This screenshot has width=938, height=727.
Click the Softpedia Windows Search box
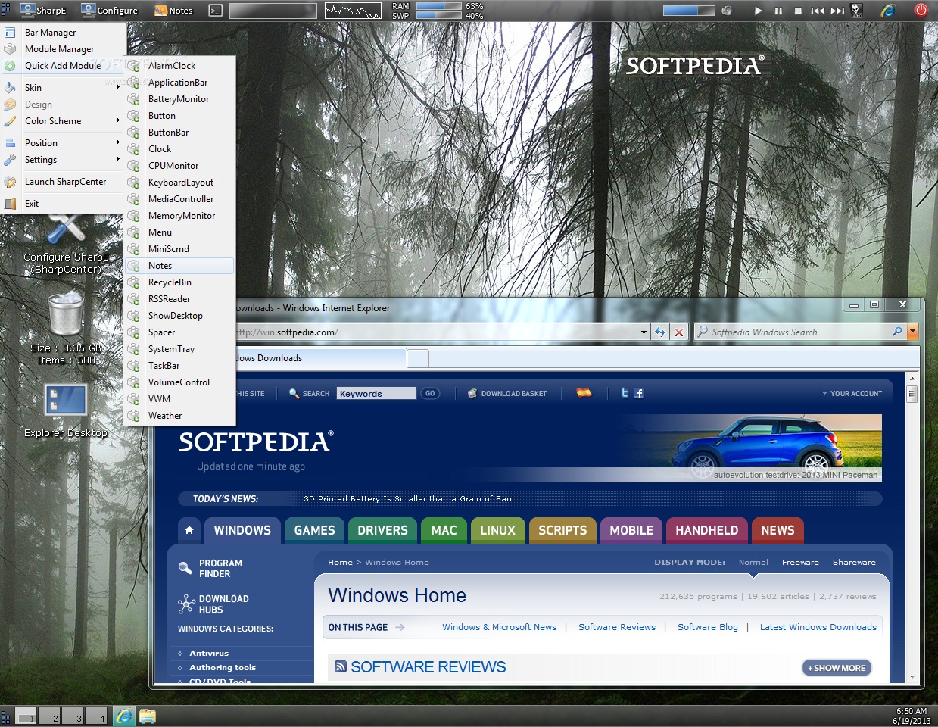[799, 332]
